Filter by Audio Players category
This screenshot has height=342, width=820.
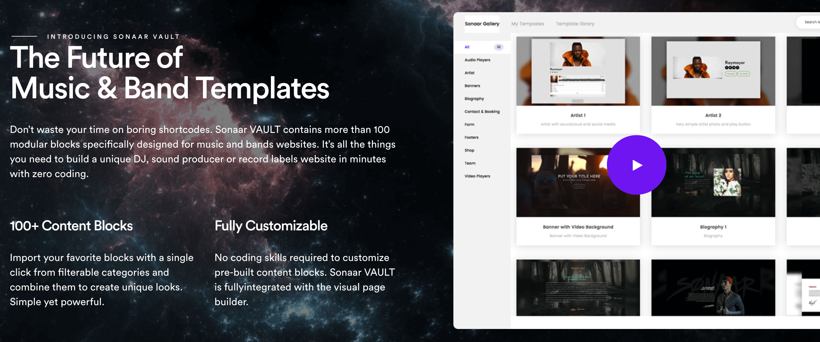(x=477, y=60)
